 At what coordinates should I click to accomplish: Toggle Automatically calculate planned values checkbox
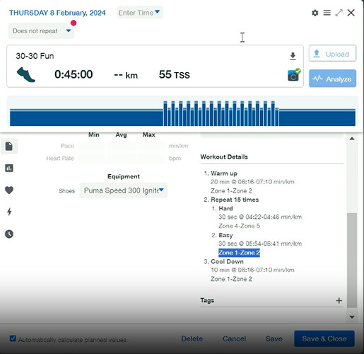coord(13,338)
